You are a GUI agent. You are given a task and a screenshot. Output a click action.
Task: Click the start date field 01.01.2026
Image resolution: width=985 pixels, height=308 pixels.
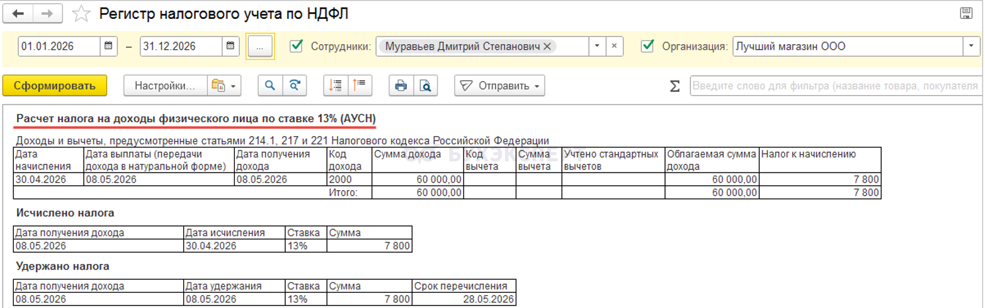[59, 46]
